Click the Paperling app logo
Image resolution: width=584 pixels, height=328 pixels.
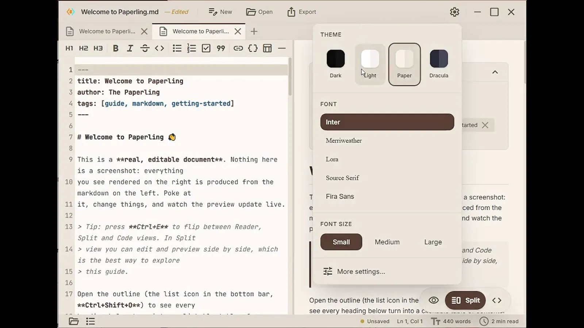[71, 12]
